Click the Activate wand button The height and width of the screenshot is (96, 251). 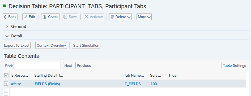(x=93, y=17)
